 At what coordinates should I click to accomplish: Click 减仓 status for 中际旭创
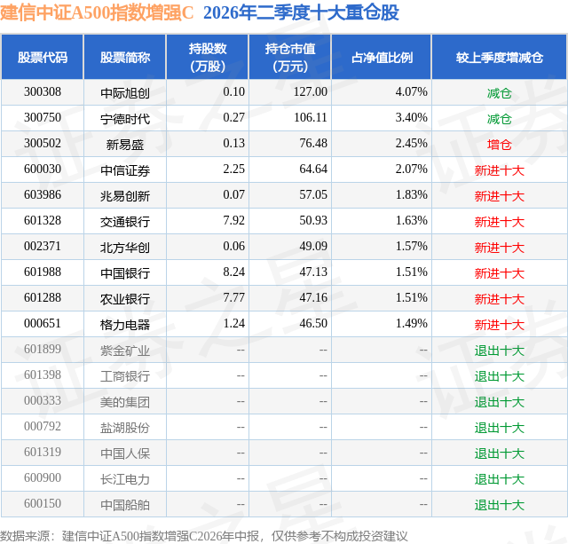pyautogui.click(x=499, y=92)
